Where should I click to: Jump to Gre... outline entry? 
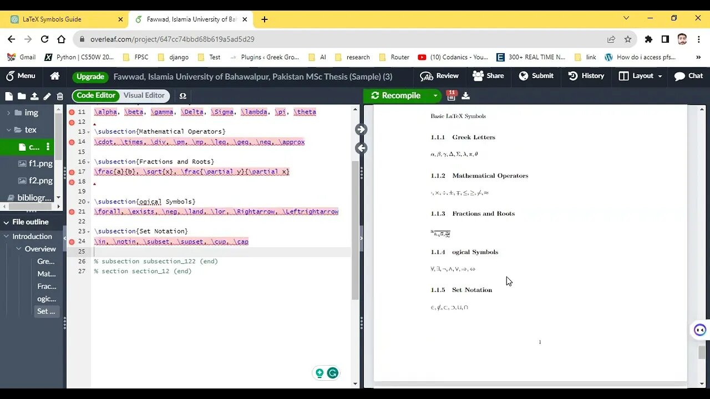pyautogui.click(x=46, y=261)
